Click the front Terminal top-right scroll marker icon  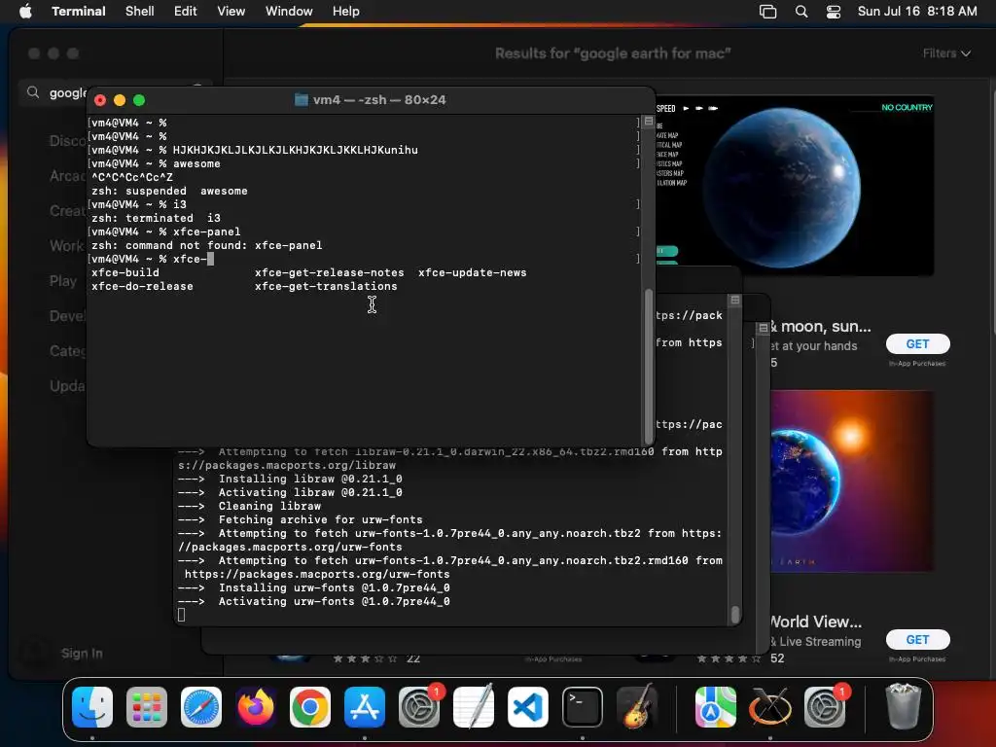click(648, 122)
